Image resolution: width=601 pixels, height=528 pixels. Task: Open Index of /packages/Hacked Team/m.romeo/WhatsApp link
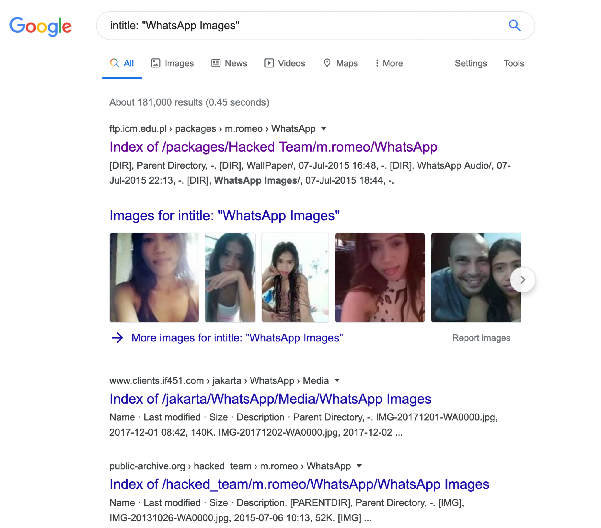[x=274, y=147]
